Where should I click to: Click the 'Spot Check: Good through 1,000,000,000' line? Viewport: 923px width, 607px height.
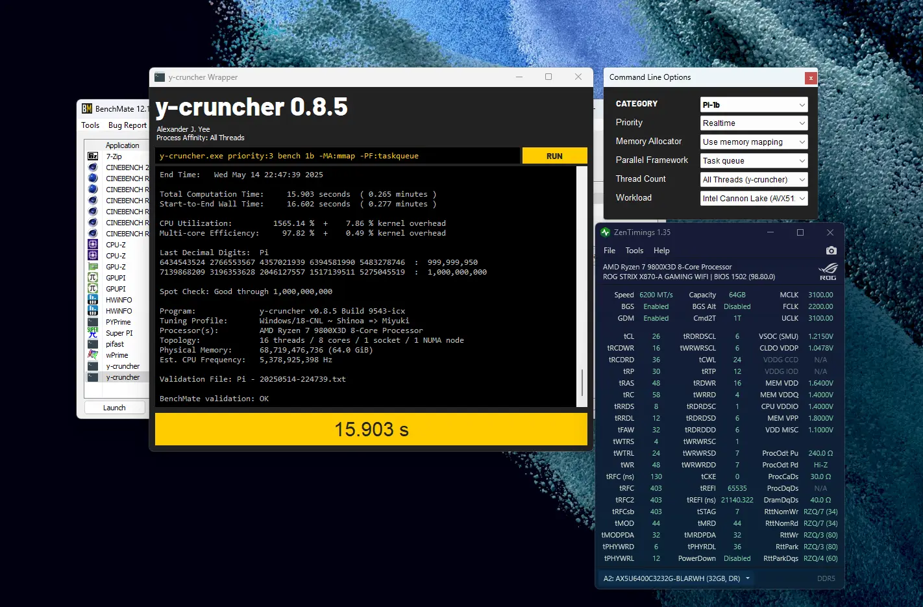(x=246, y=291)
